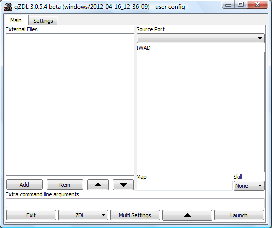Close the qZDL window
The image size is (272, 228).
pos(257,5)
